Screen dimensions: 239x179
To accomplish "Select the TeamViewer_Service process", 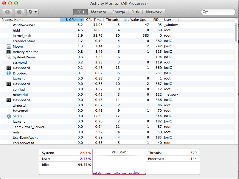I will click(29, 127).
